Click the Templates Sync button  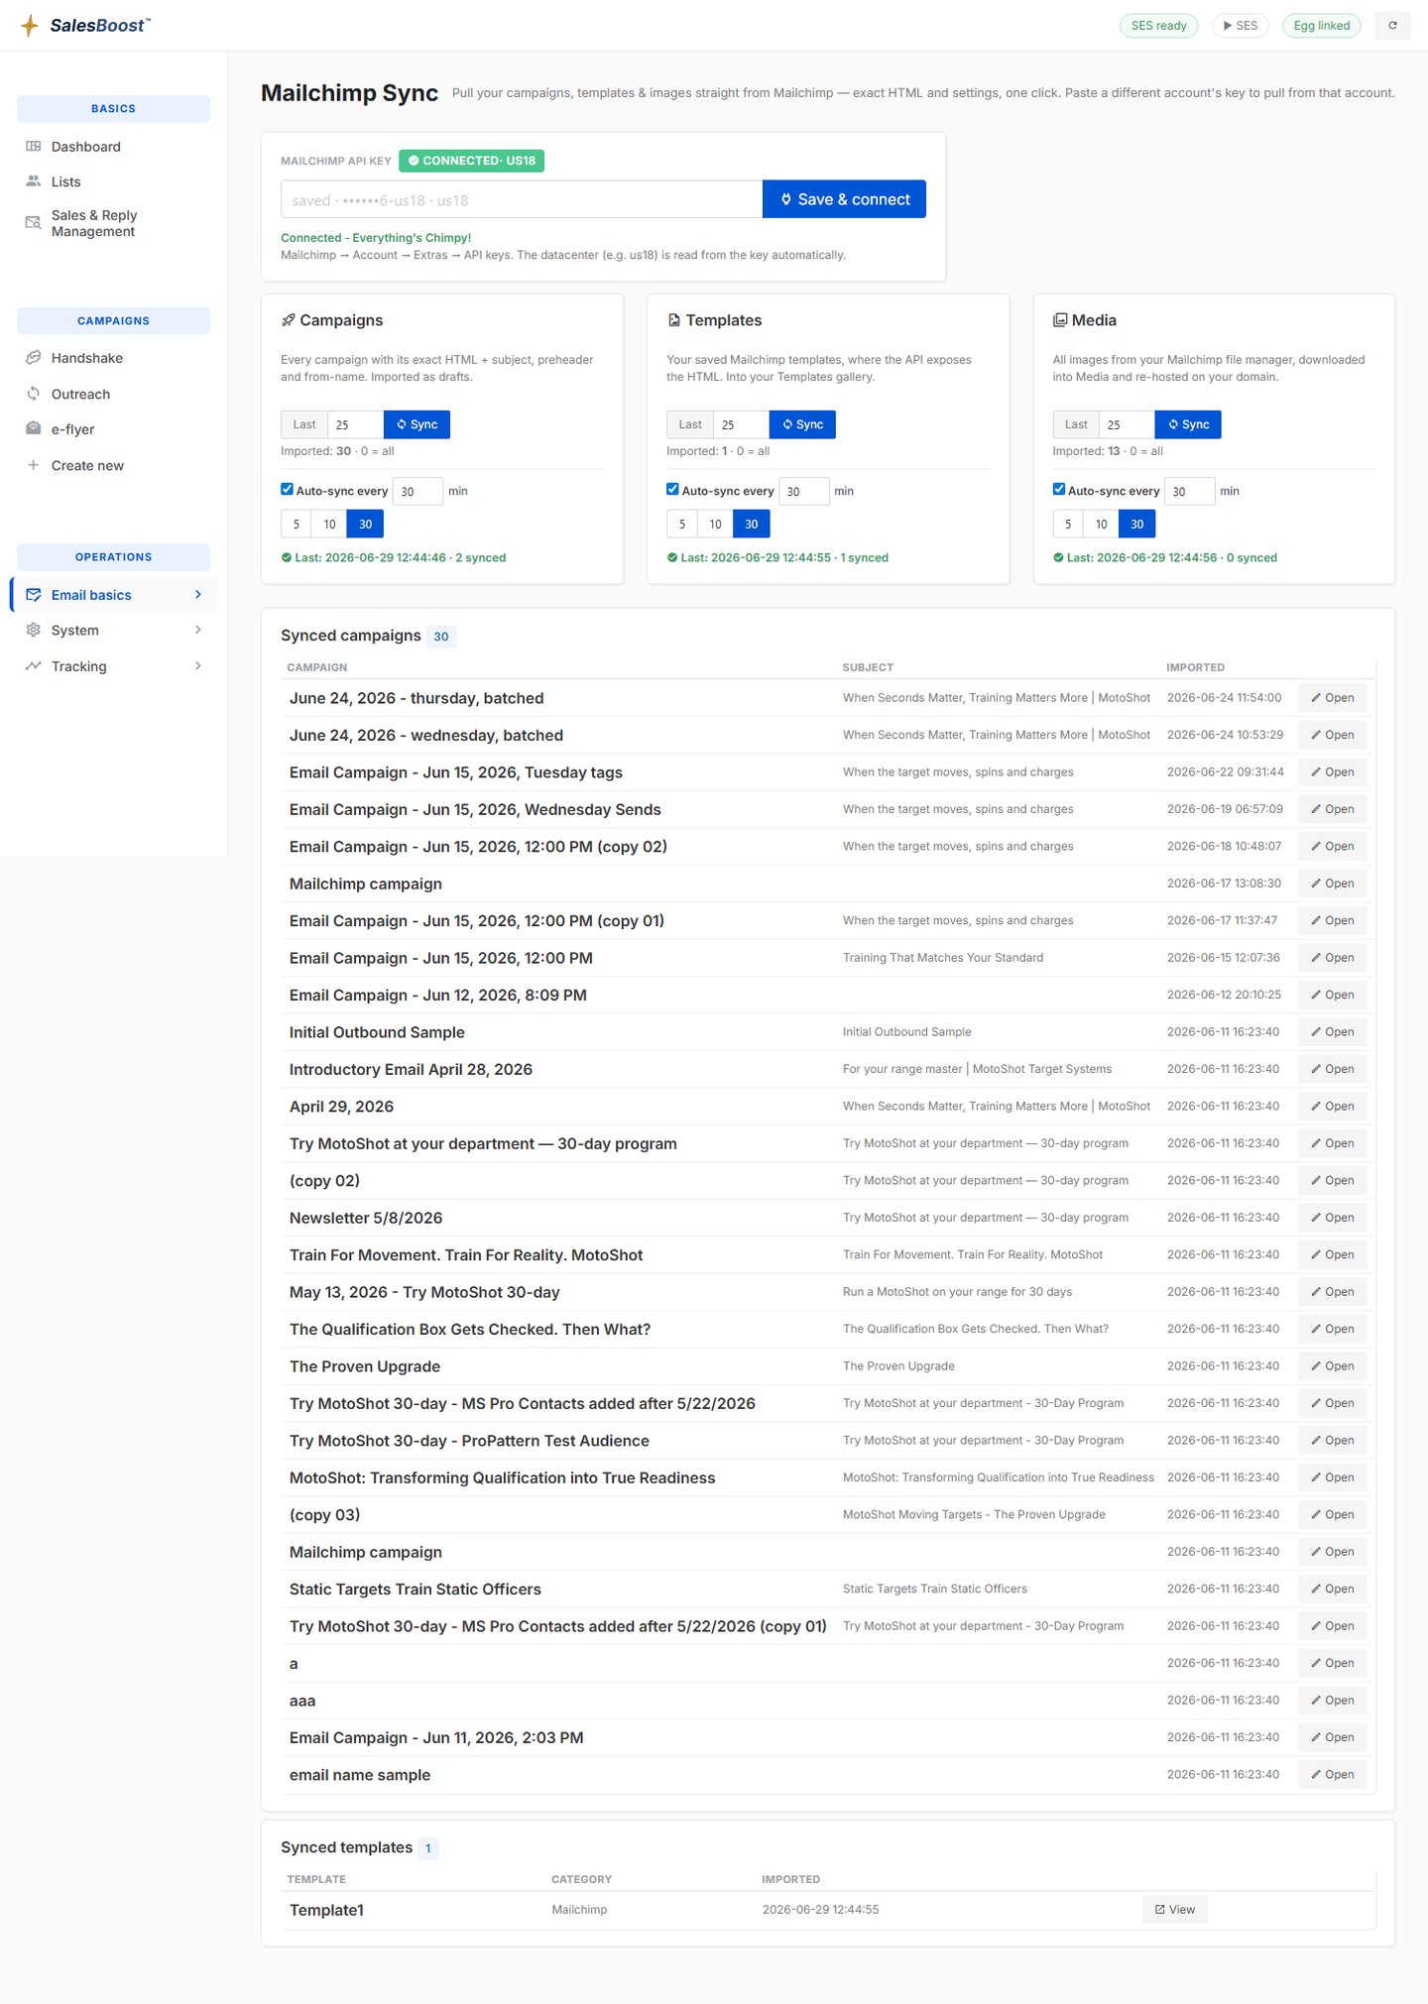pyautogui.click(x=802, y=424)
